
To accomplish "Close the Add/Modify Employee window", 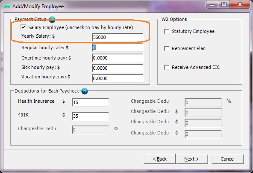I will pyautogui.click(x=240, y=5).
